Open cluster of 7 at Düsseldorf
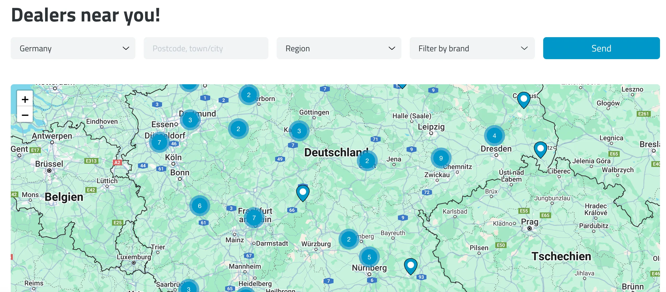Image resolution: width=666 pixels, height=292 pixels. (159, 143)
